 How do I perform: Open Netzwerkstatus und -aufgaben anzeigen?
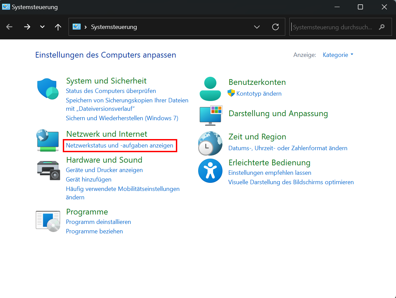click(x=120, y=145)
